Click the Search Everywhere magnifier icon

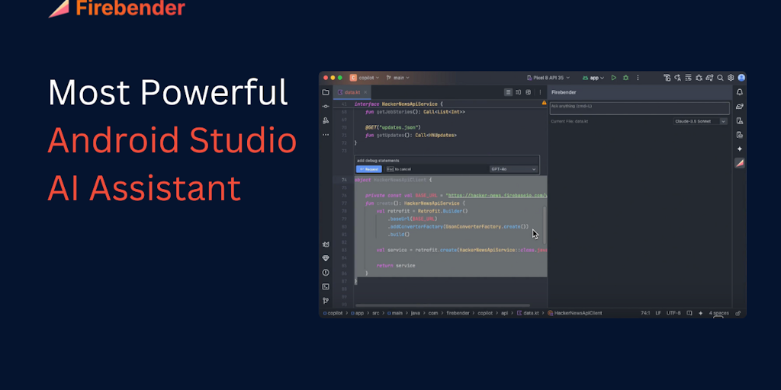click(720, 78)
